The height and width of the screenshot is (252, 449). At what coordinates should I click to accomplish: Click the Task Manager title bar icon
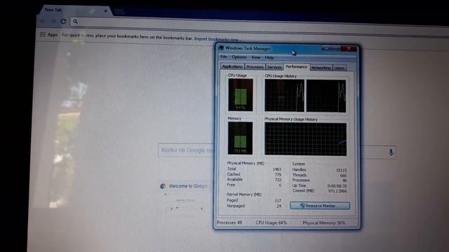click(221, 48)
